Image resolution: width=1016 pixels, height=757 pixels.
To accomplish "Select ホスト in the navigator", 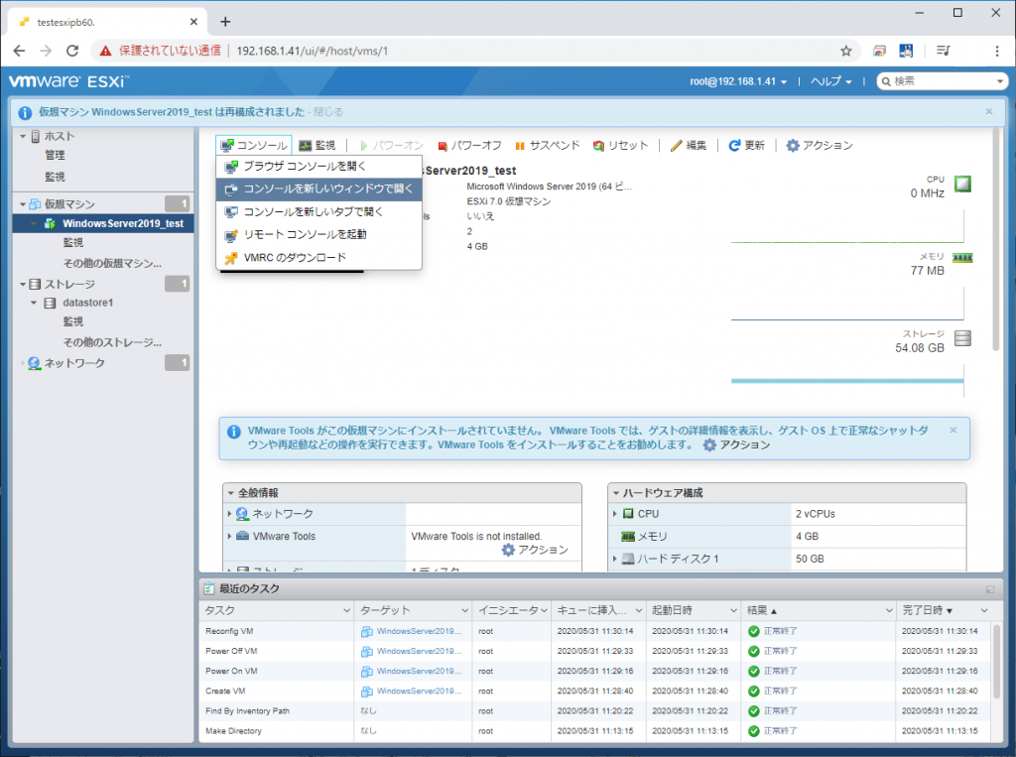I will click(x=60, y=136).
